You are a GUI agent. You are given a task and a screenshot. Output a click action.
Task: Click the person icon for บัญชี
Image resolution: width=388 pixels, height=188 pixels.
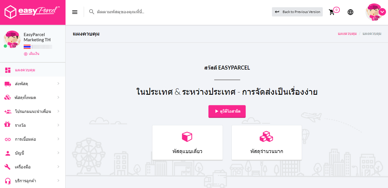(x=8, y=153)
